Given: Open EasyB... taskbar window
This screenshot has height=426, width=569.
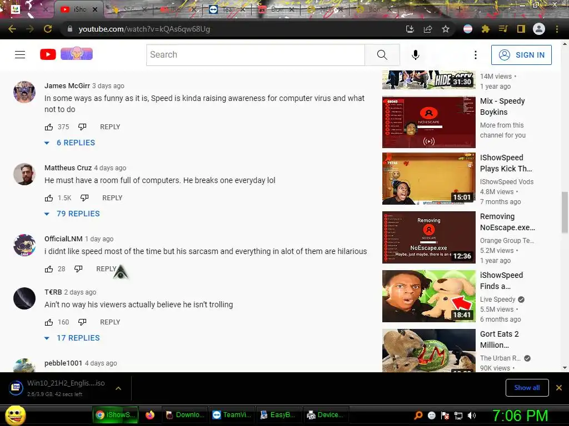Looking at the screenshot, I should [279, 415].
